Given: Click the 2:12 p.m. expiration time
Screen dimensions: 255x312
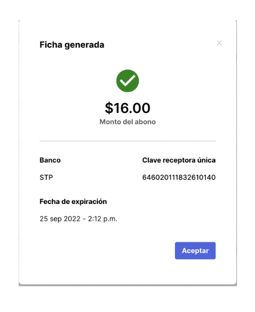Looking at the screenshot, I should coord(102,219).
